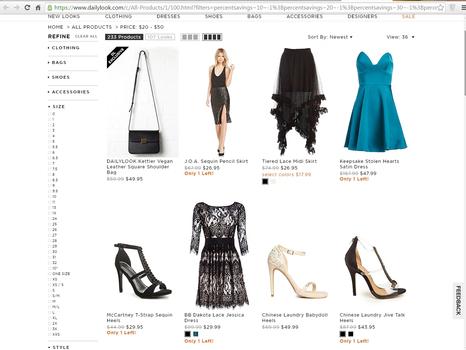Check the 1X size filter
This screenshot has height=350, width=466.
click(x=50, y=213)
